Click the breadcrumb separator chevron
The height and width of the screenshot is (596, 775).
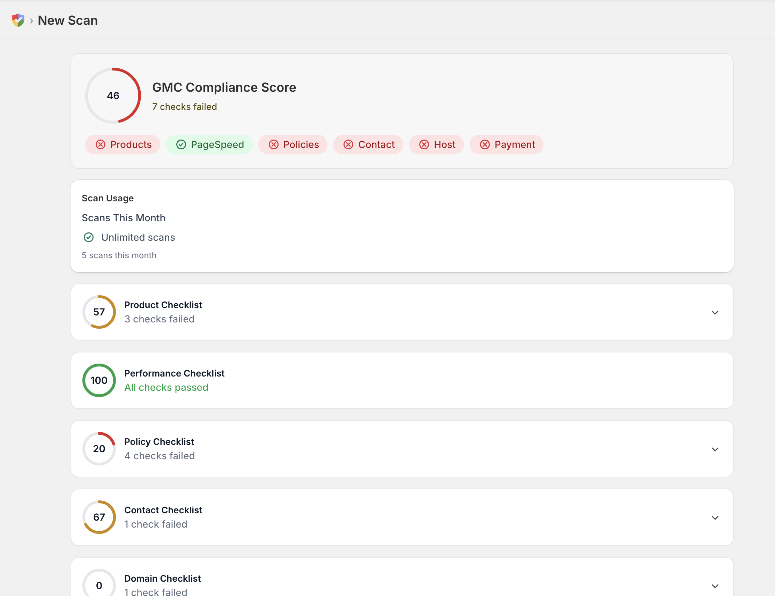point(31,21)
